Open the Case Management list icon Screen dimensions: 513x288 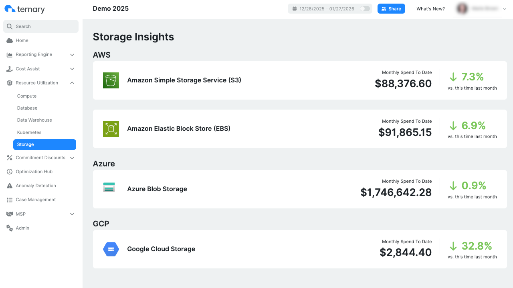click(x=9, y=200)
